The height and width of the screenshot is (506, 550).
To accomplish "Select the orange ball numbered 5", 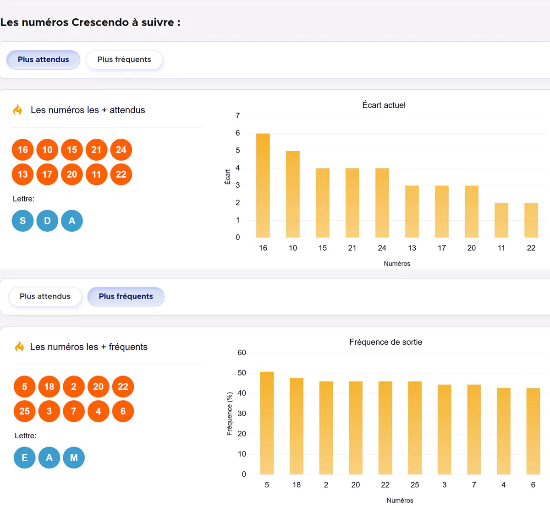I will pos(24,386).
